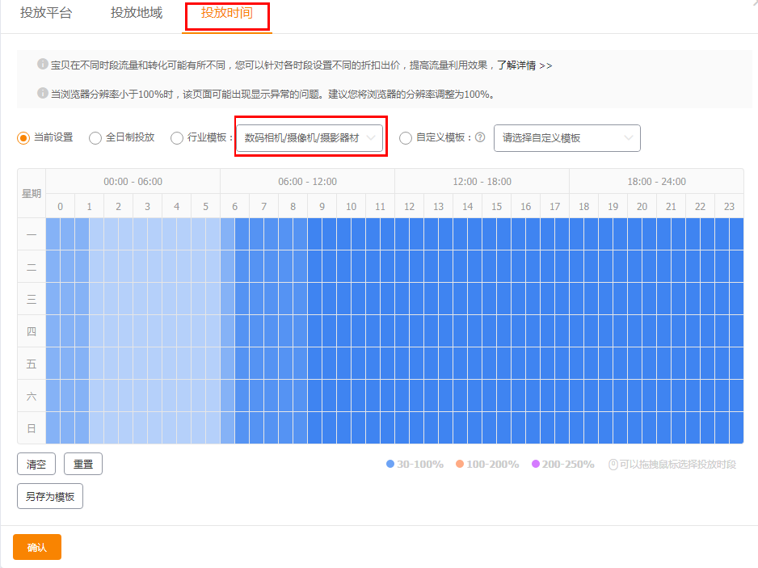The width and height of the screenshot is (758, 568).
Task: Enable the 行业模板 radio button
Action: 177,138
